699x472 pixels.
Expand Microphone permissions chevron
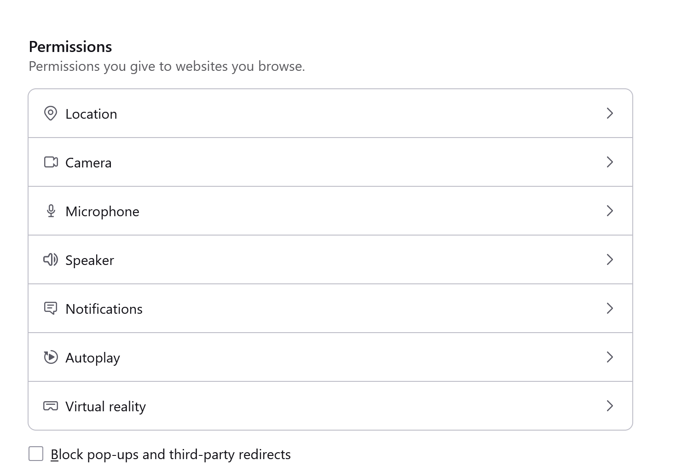pos(610,211)
